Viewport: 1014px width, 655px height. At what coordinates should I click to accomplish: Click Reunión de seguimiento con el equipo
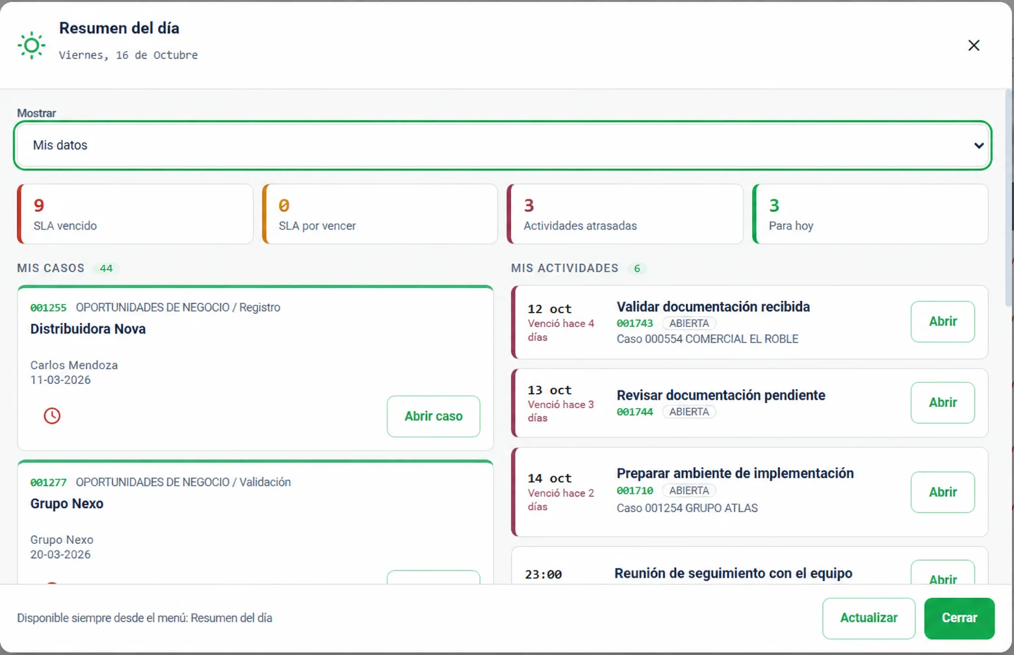point(733,573)
